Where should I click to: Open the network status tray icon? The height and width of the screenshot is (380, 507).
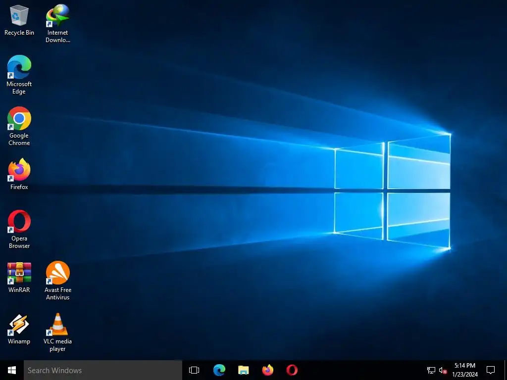(431, 370)
